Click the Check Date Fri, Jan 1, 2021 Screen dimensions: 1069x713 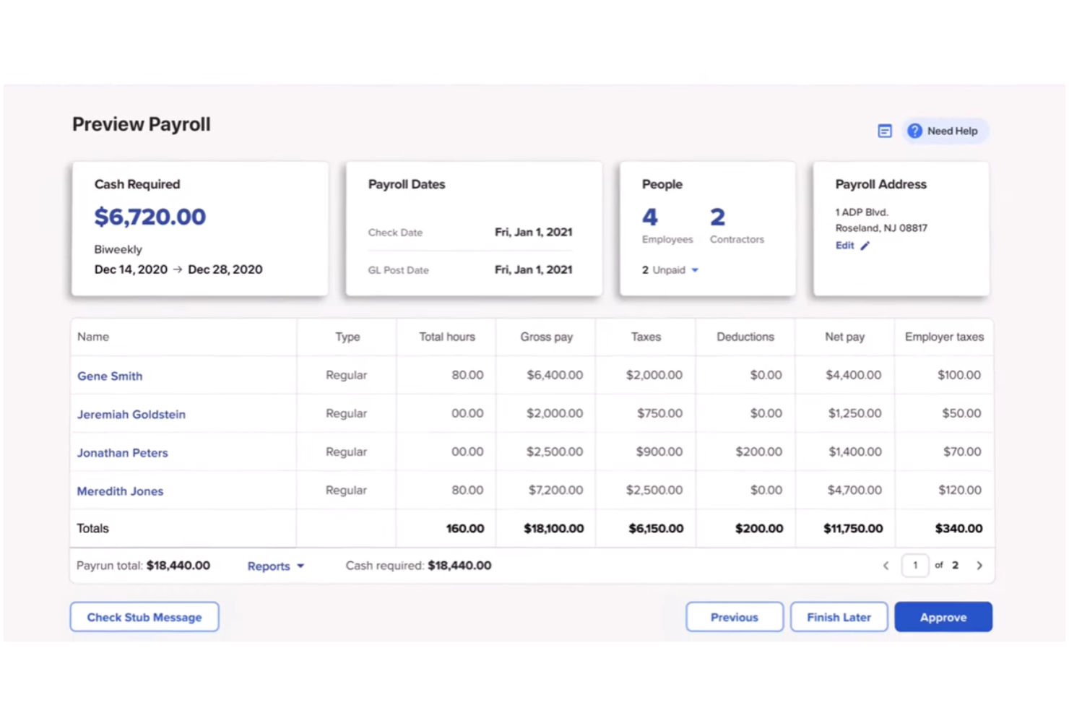point(533,232)
